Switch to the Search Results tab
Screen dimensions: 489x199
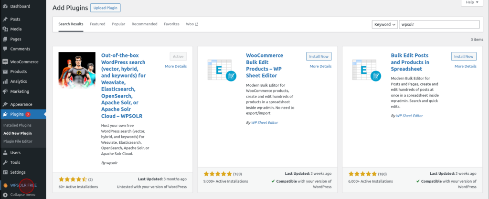point(71,24)
